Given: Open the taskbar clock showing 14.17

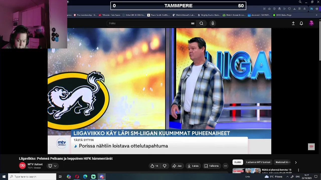Looking at the screenshot, I should (x=306, y=176).
